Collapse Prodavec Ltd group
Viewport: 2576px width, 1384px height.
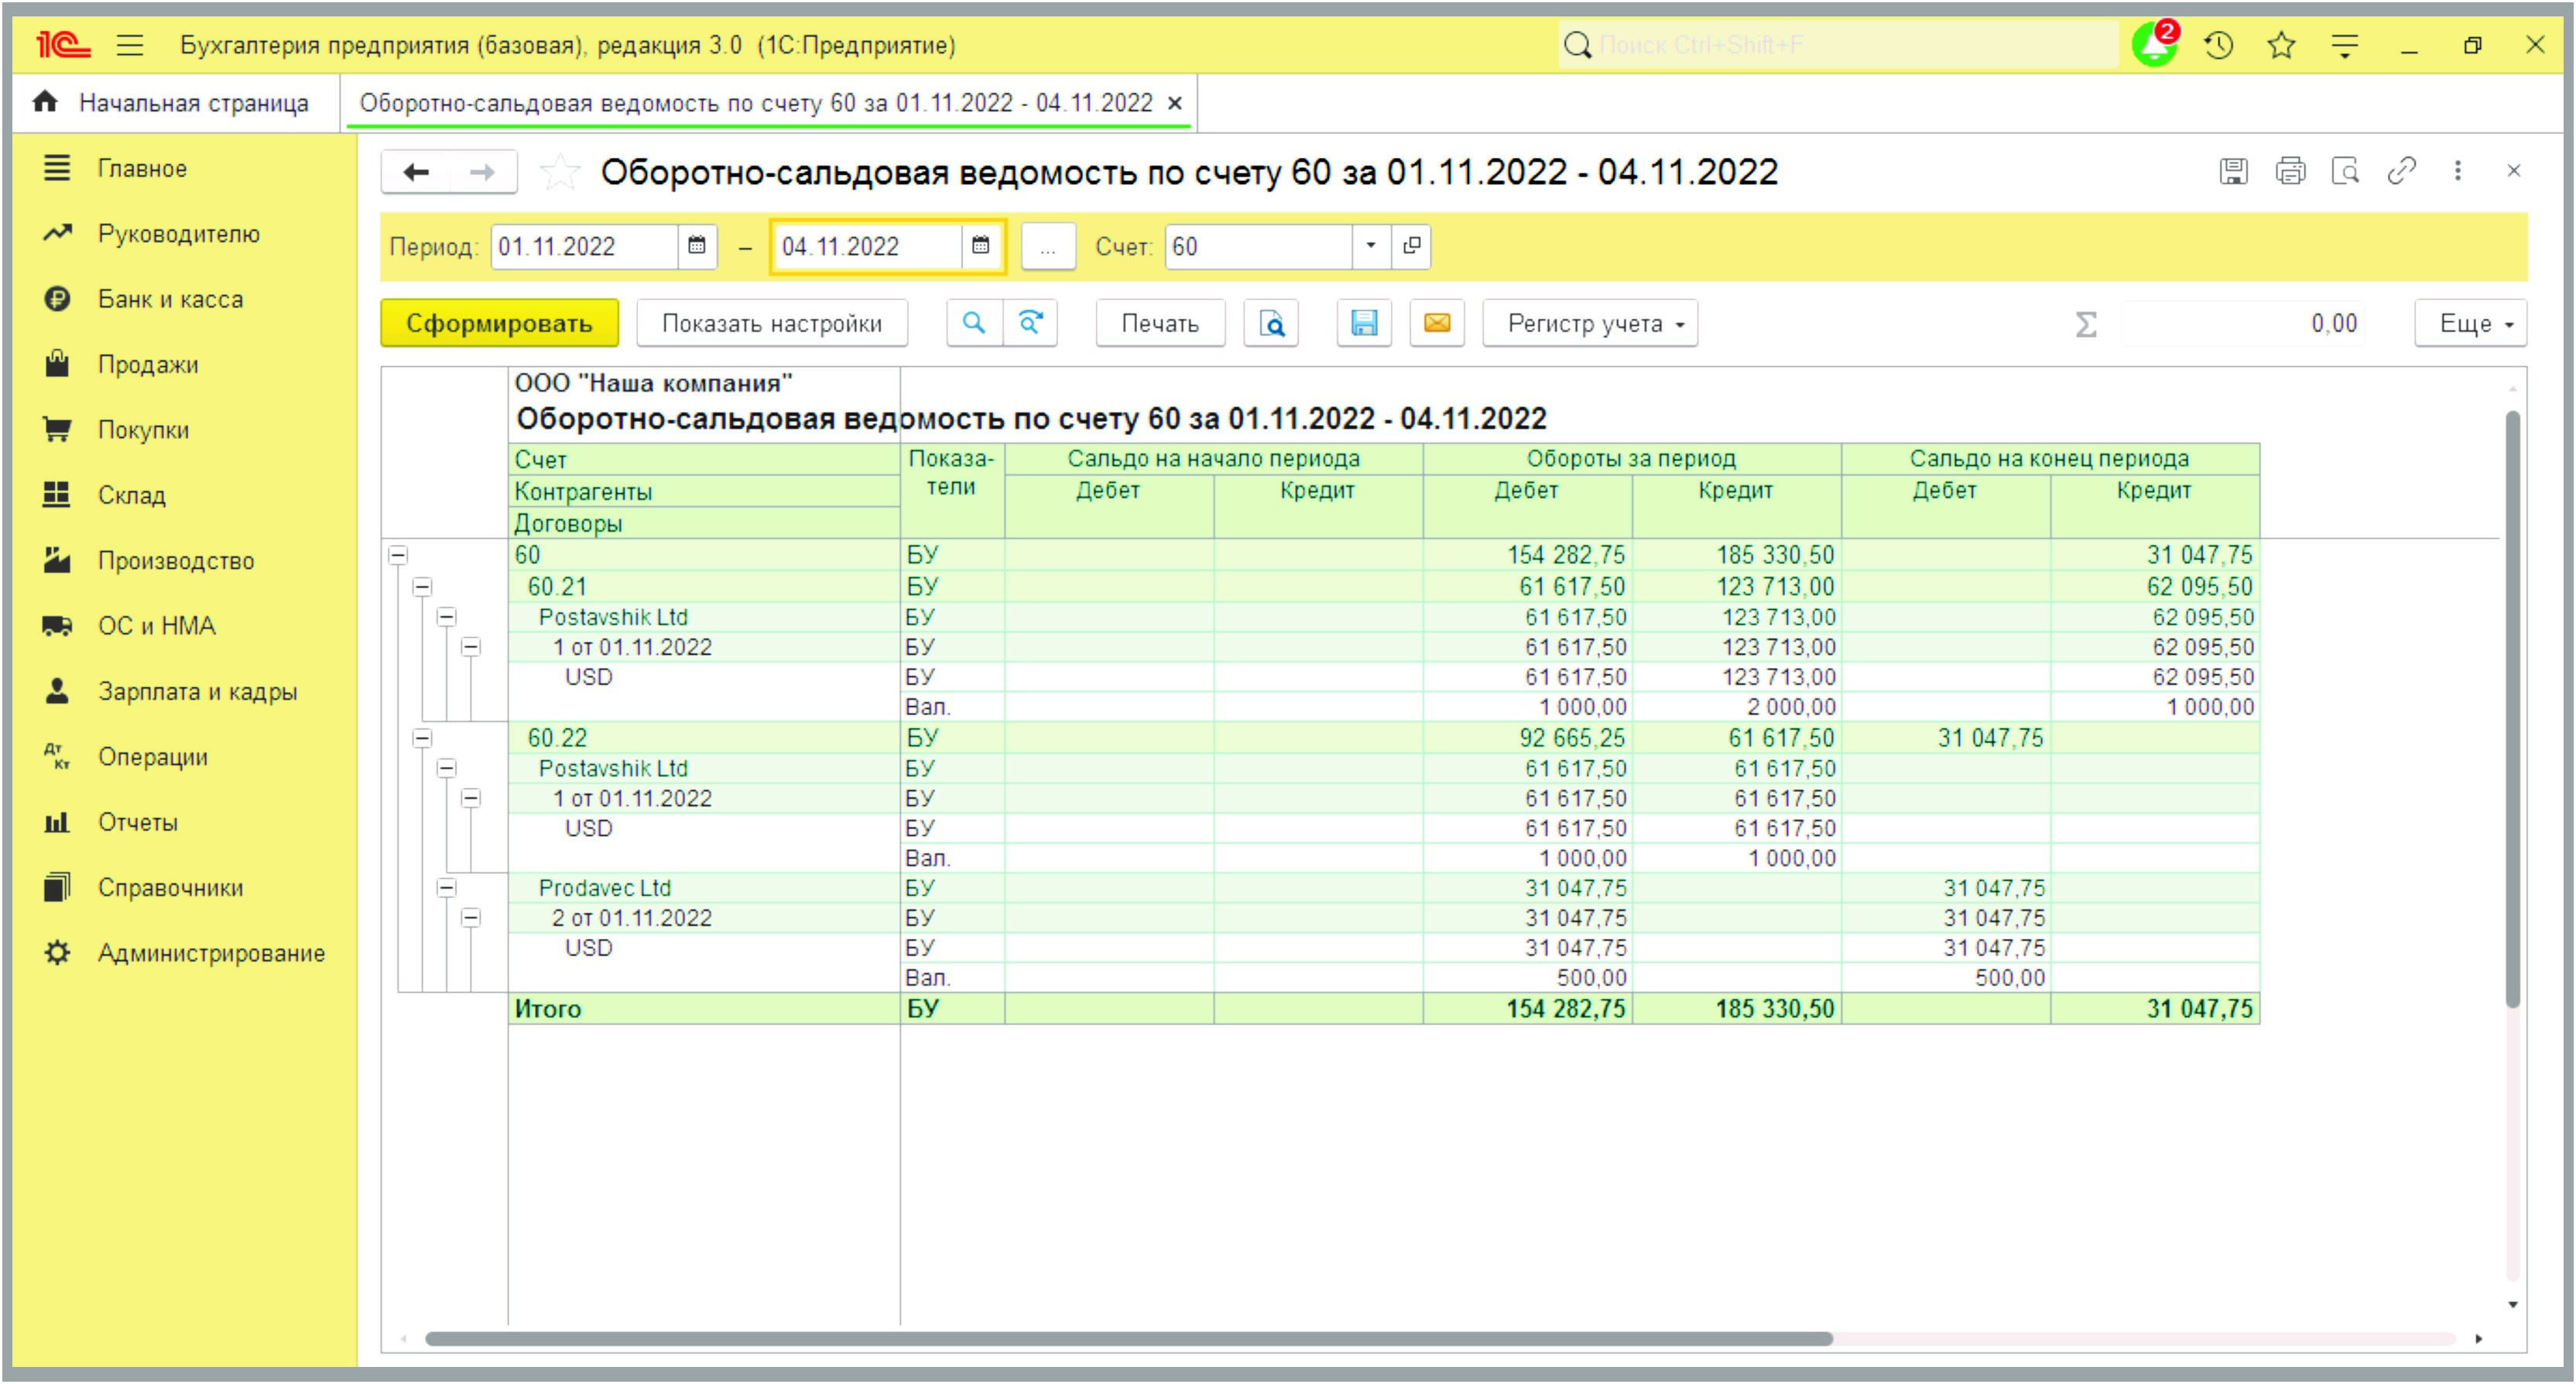pos(446,888)
